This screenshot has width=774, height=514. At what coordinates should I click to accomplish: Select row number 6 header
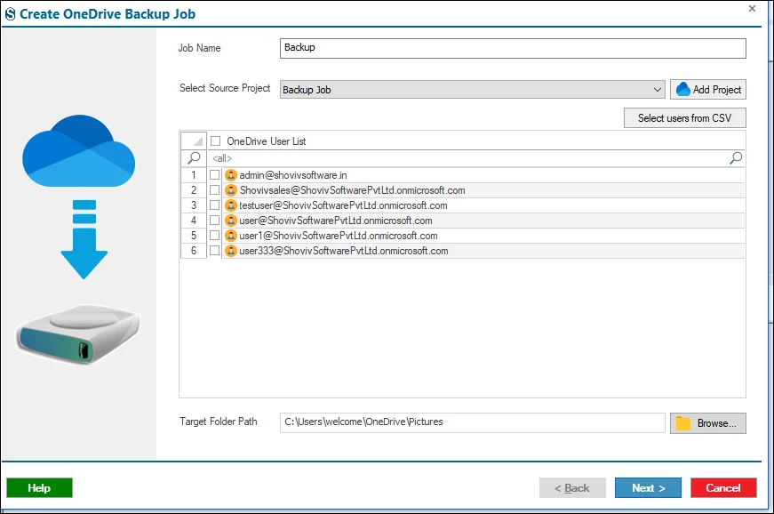coord(194,251)
